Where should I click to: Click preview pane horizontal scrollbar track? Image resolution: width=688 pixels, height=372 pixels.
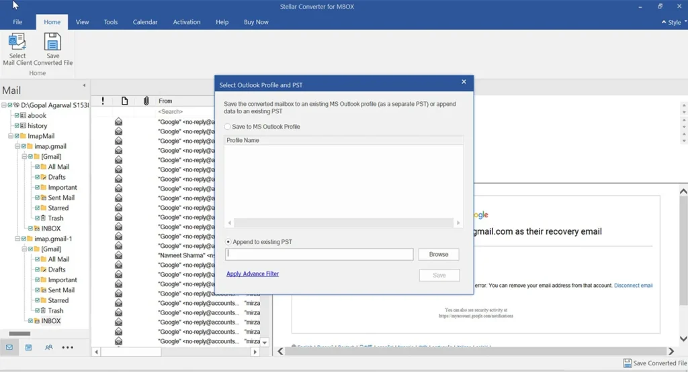476,351
